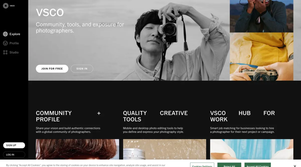Click the VSCO logo icon
Viewport: 301px width, 167px height.
[x=6, y=6]
